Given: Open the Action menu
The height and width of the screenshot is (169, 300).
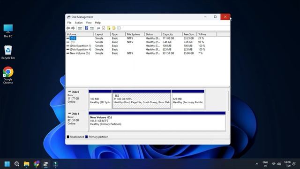Looking at the screenshot, I should (x=79, y=23).
